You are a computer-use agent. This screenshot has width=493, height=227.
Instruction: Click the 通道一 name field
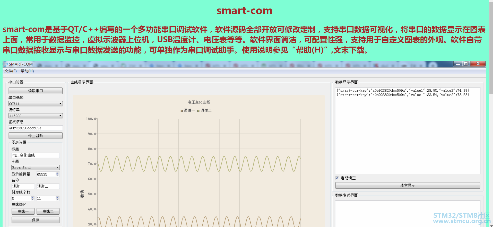point(23,186)
